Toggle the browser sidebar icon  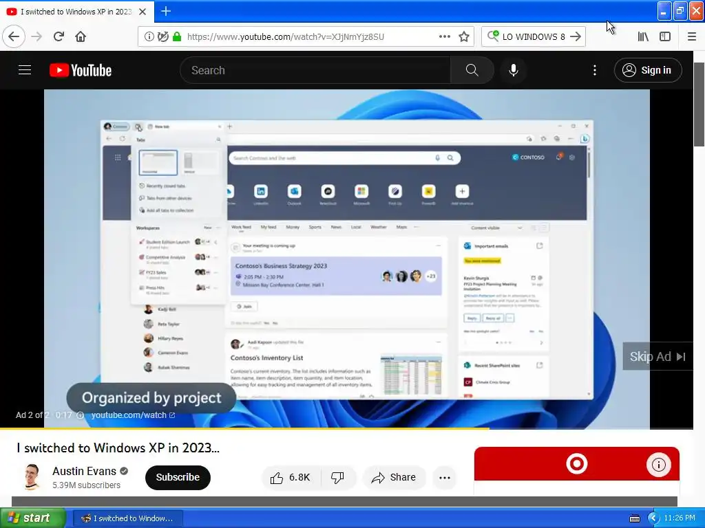point(665,36)
